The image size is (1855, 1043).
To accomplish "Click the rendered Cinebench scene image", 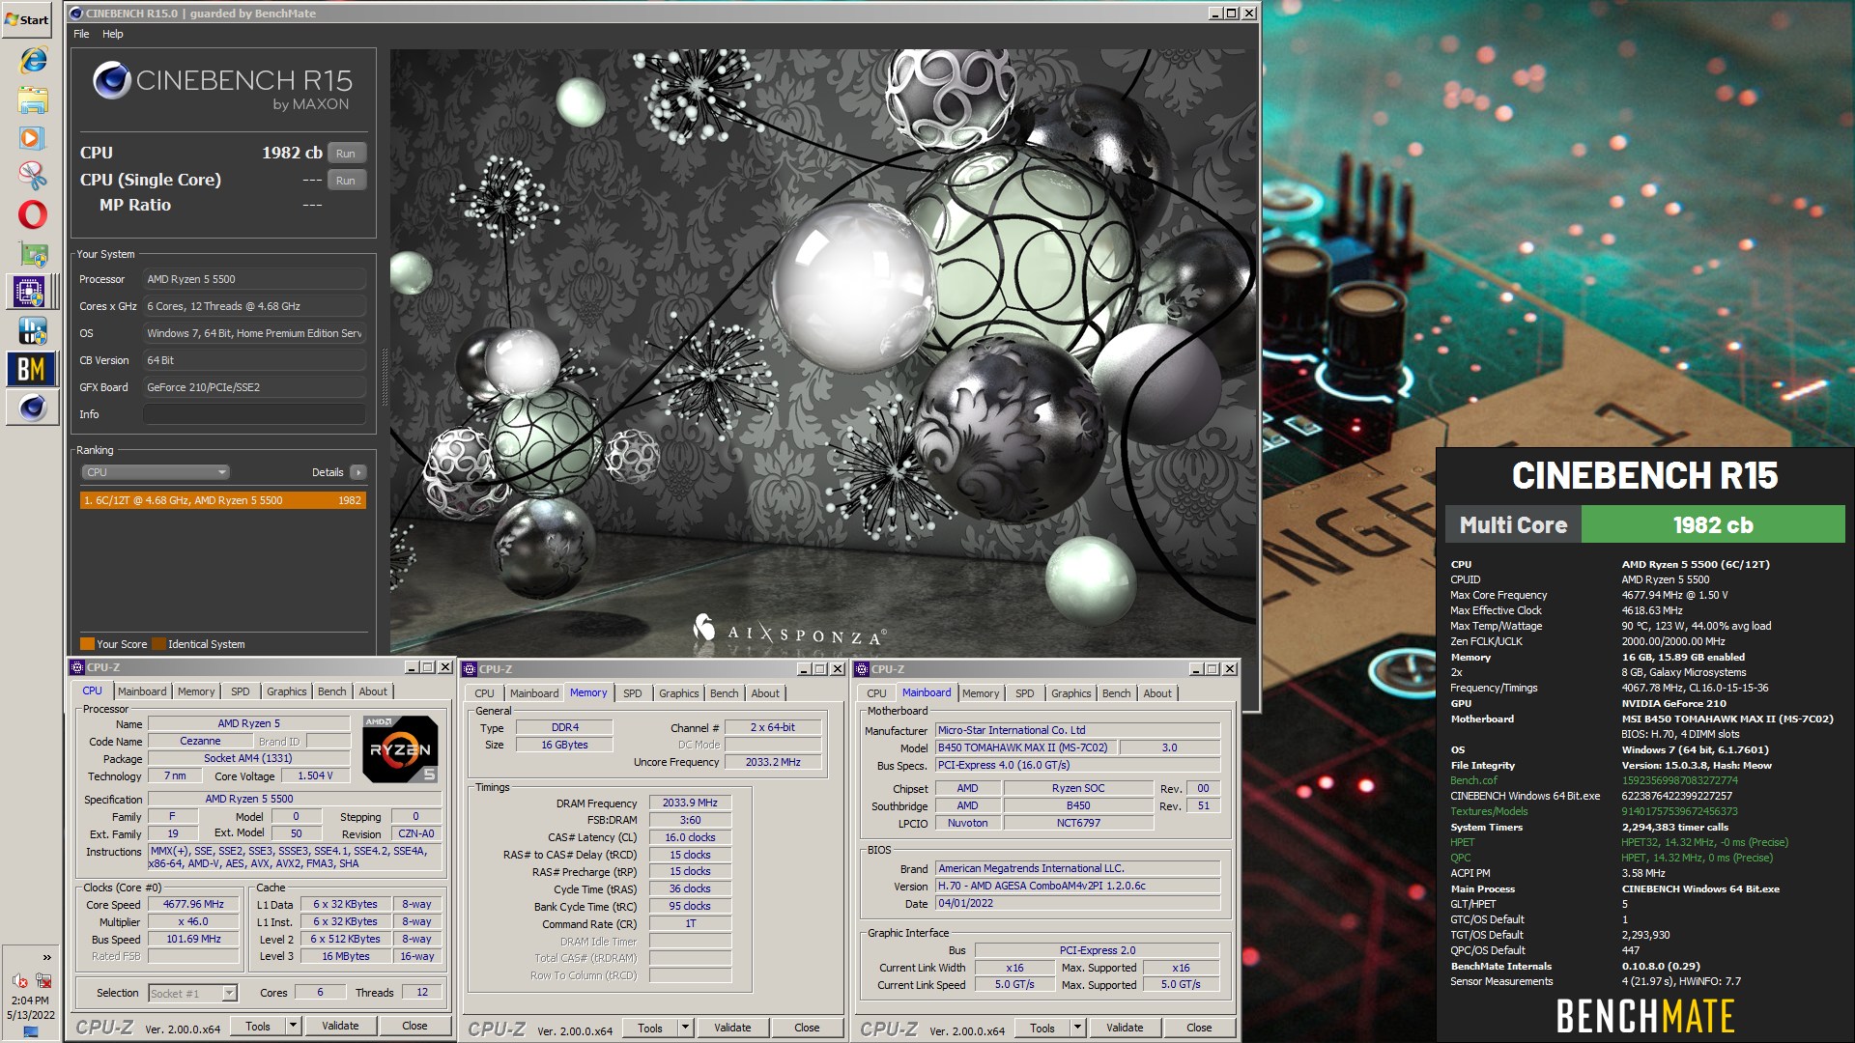I will pyautogui.click(x=822, y=352).
